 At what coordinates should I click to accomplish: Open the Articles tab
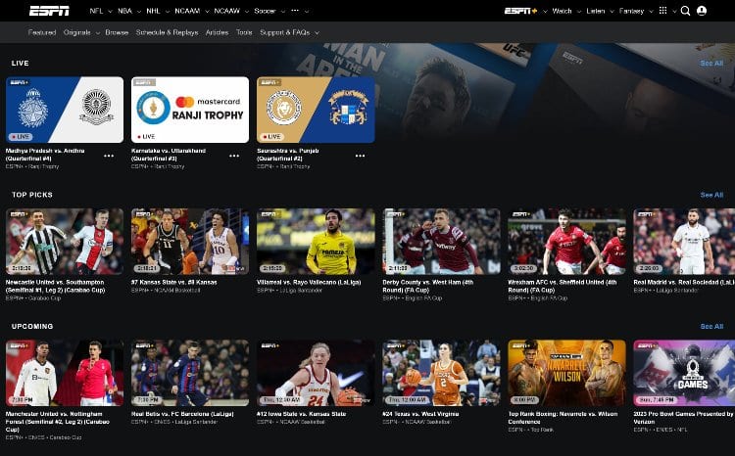(x=217, y=32)
